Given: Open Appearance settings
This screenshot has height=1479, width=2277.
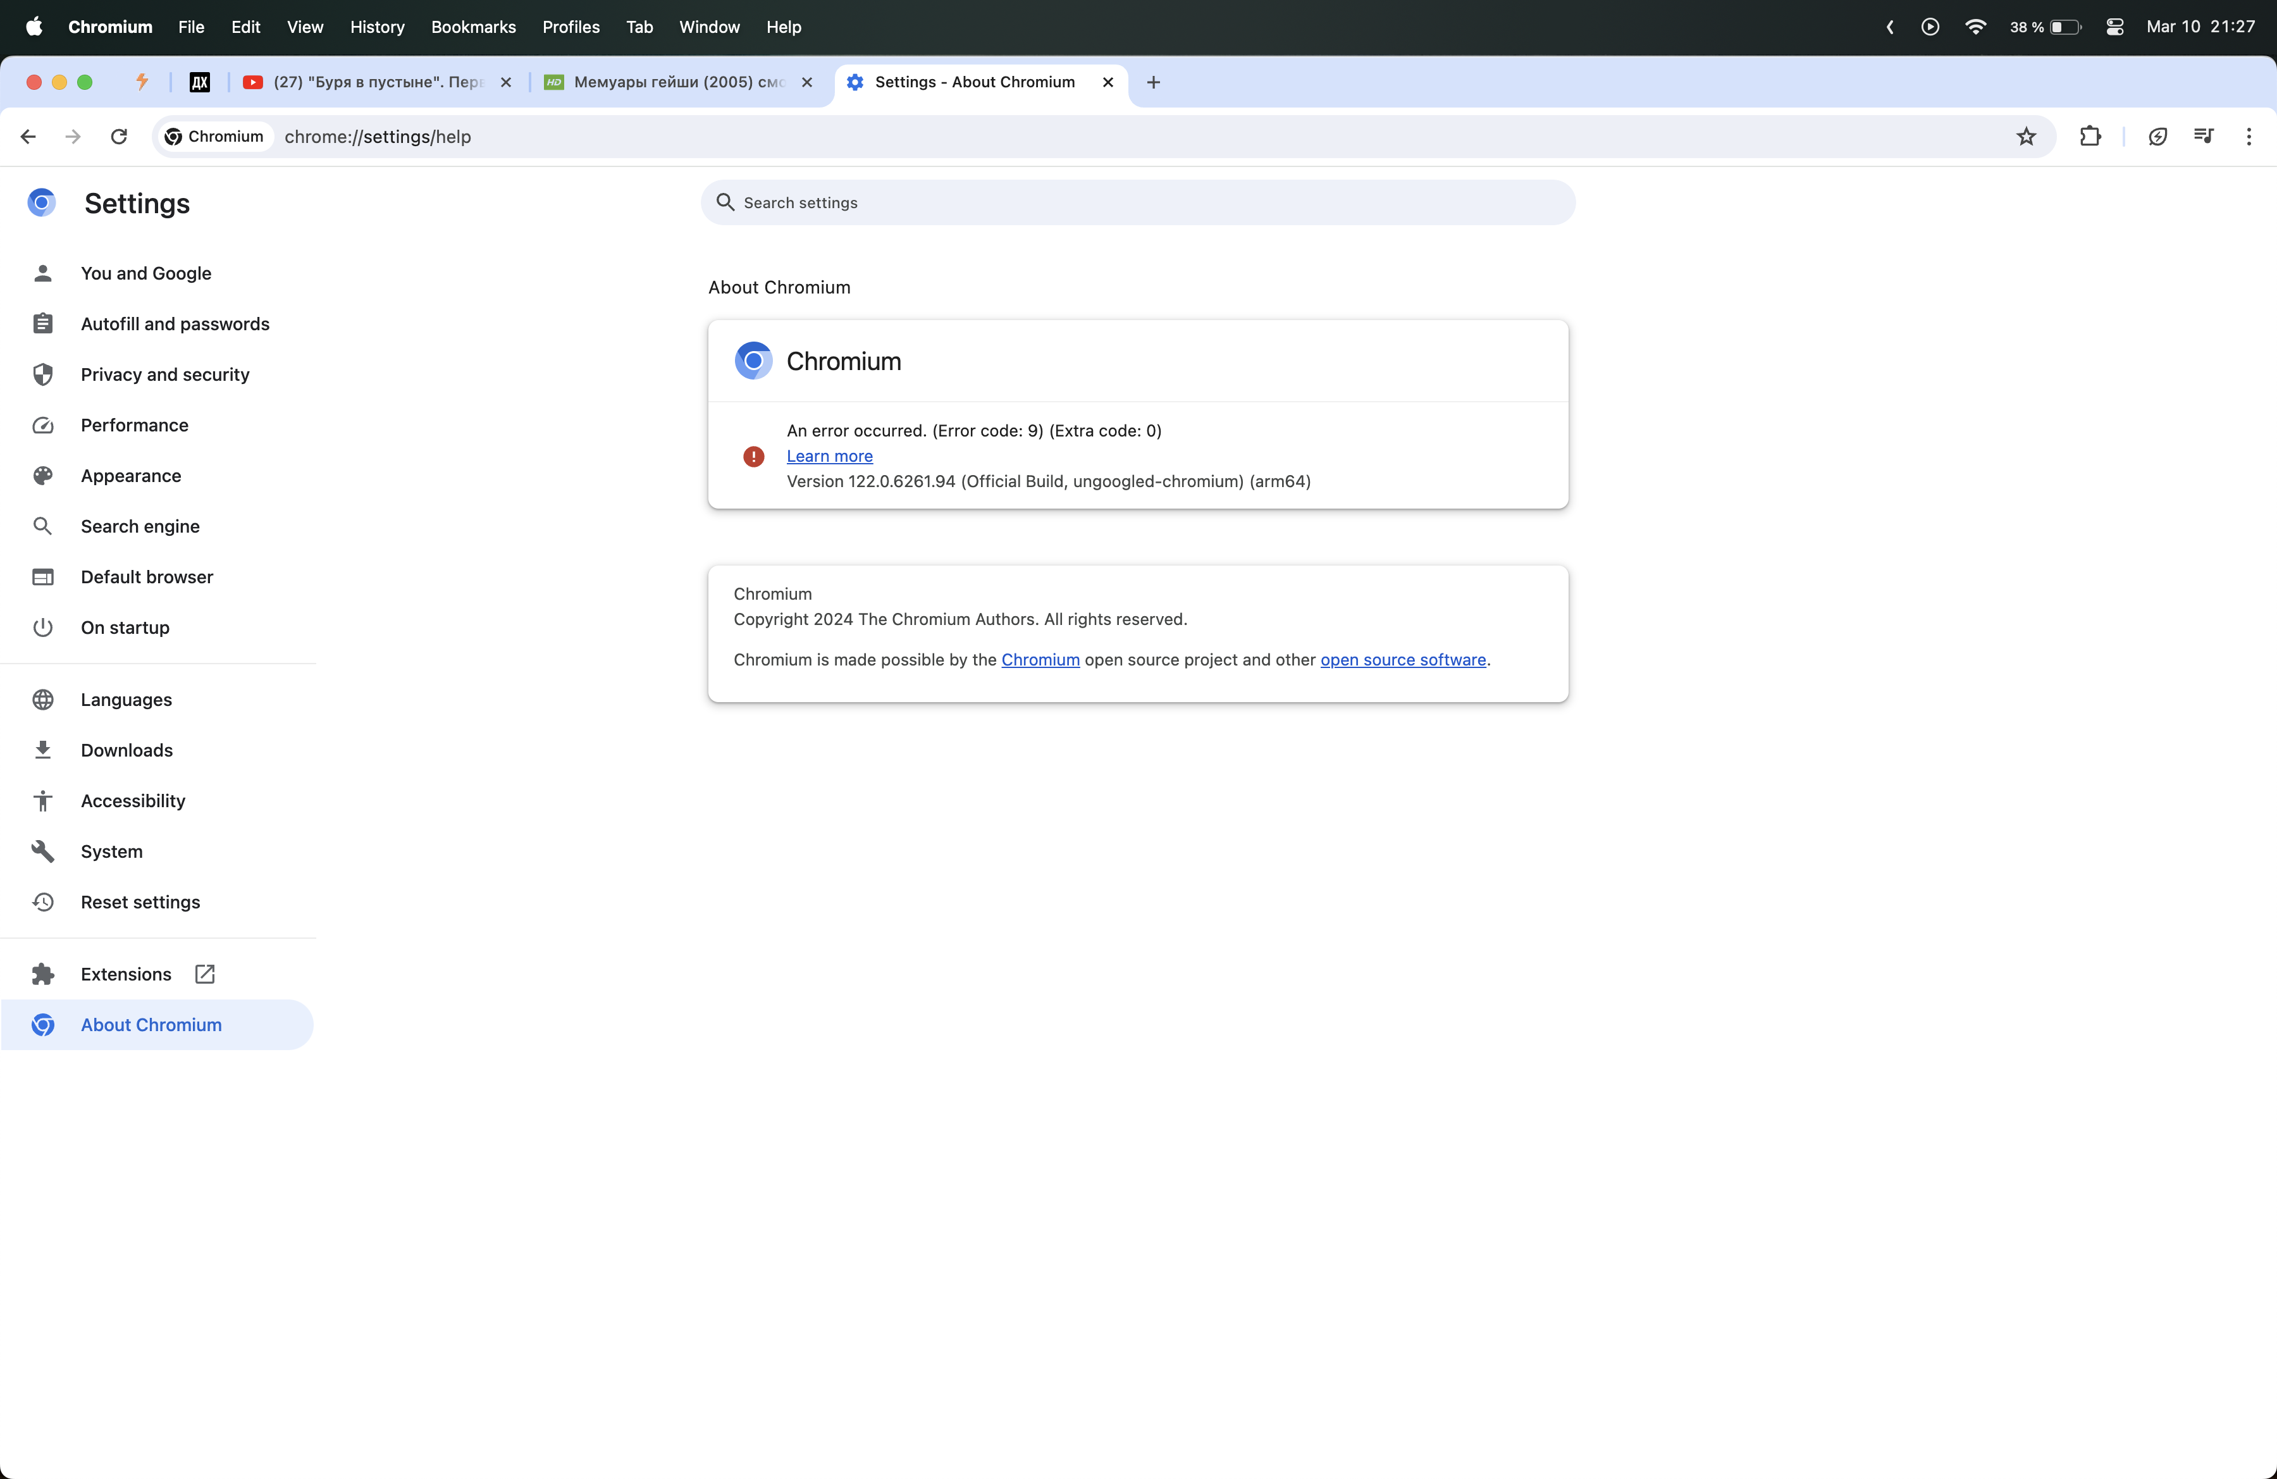Looking at the screenshot, I should pos(158,476).
